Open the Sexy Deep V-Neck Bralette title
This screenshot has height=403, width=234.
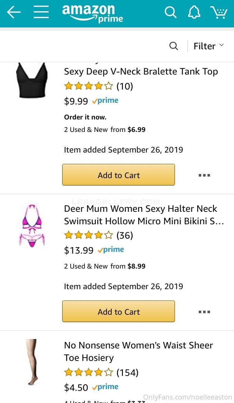click(141, 71)
